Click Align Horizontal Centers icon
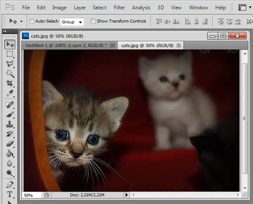This screenshot has height=204, width=253. click(x=197, y=21)
